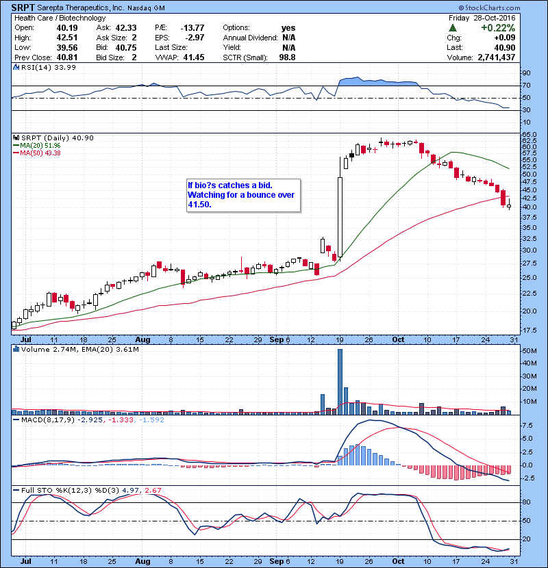Click the 65.0 price axis label

pyautogui.click(x=530, y=134)
